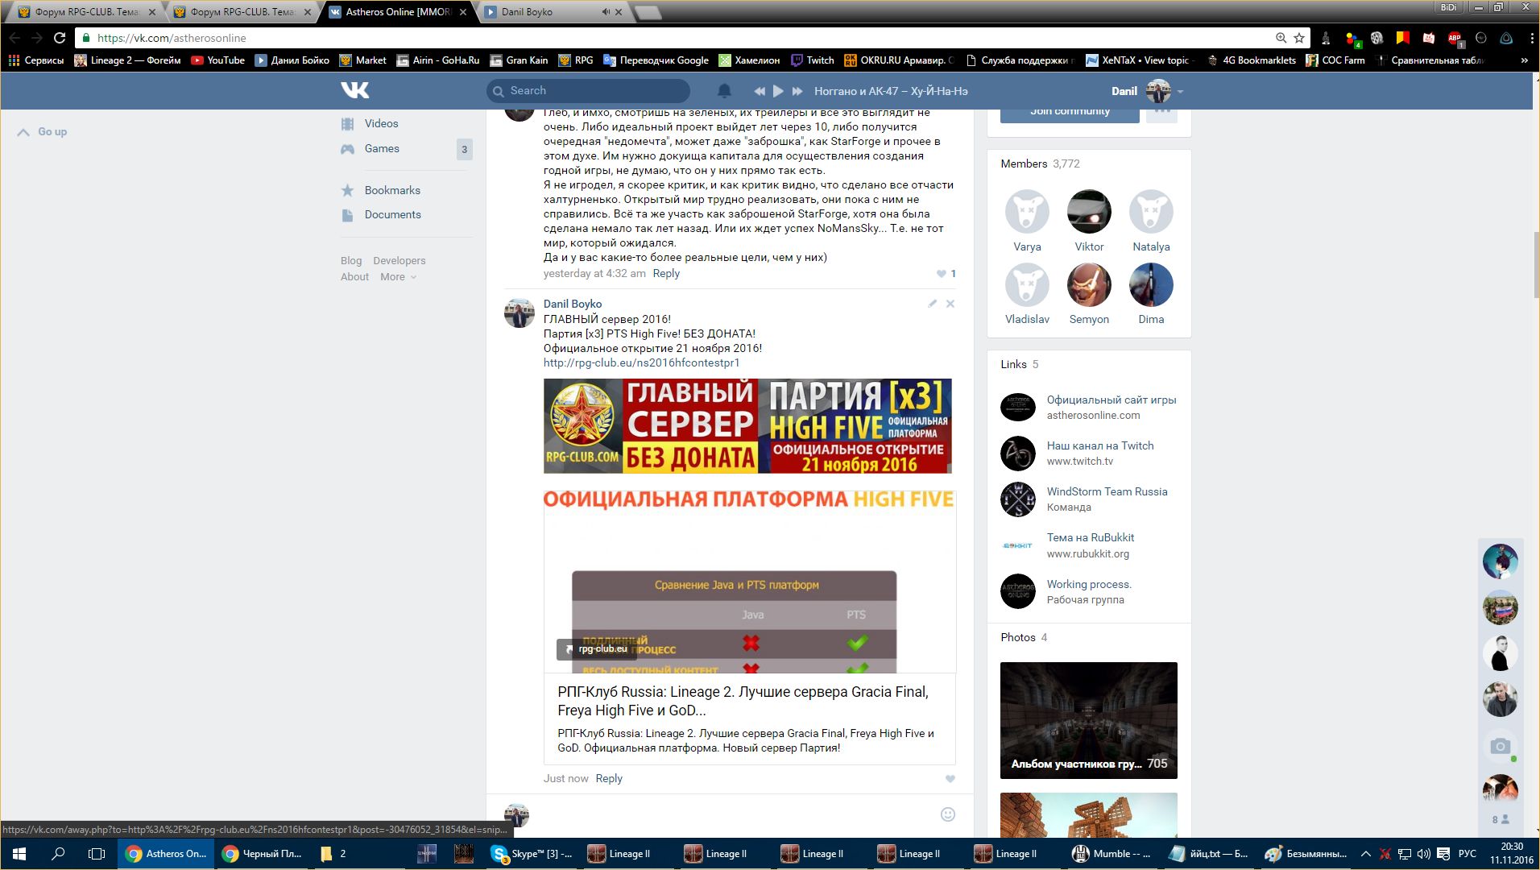This screenshot has height=870, width=1540.
Task: Bookmark this page with the star icon
Action: (1299, 38)
